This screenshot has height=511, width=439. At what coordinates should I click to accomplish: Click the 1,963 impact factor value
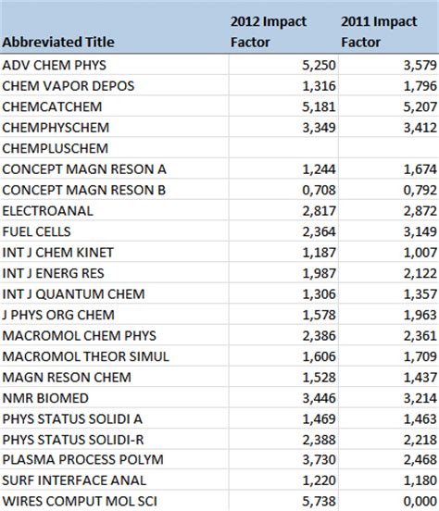[420, 316]
